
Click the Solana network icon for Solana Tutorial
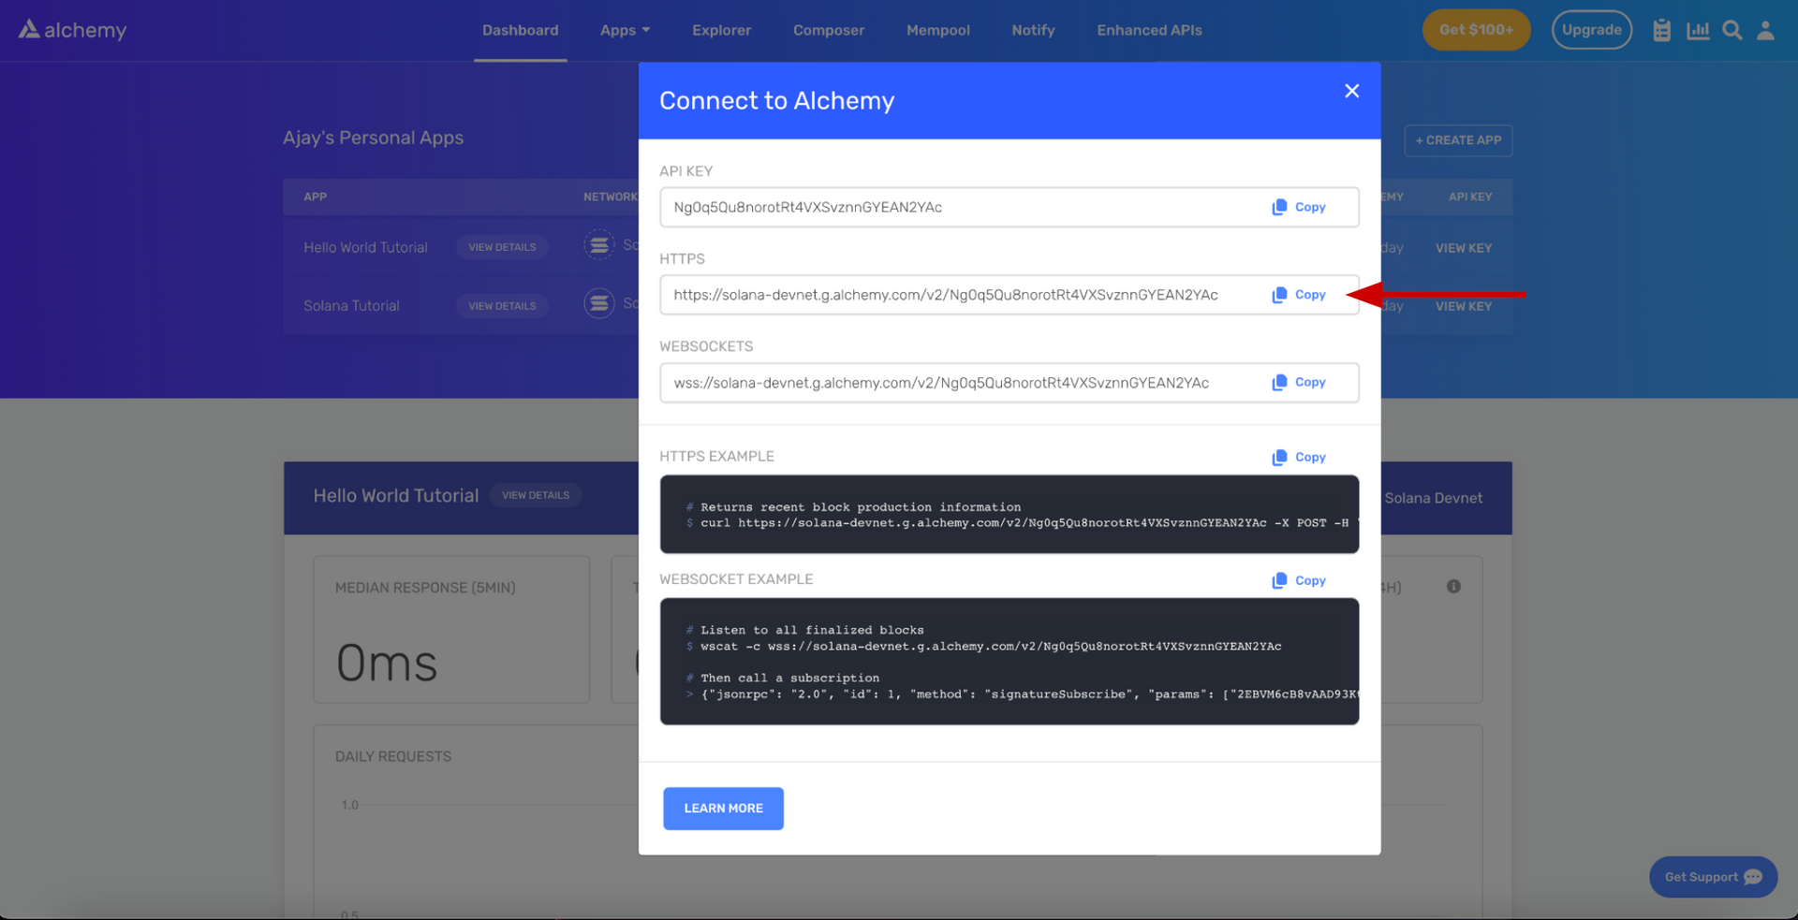[599, 303]
